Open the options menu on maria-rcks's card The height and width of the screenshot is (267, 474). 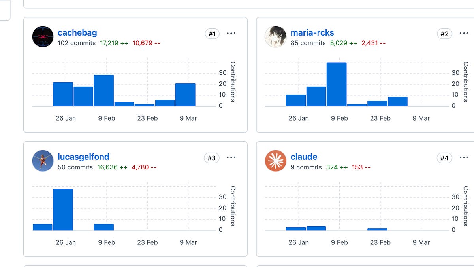pos(464,34)
